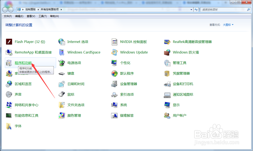Click the 区域和语言 globe icon
253x151 pixels.
point(9,84)
